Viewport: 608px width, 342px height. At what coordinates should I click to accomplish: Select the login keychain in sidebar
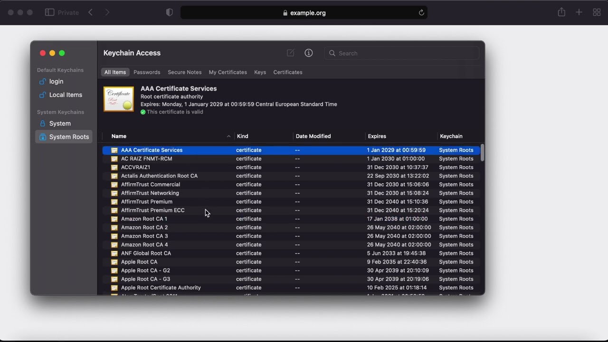tap(56, 81)
